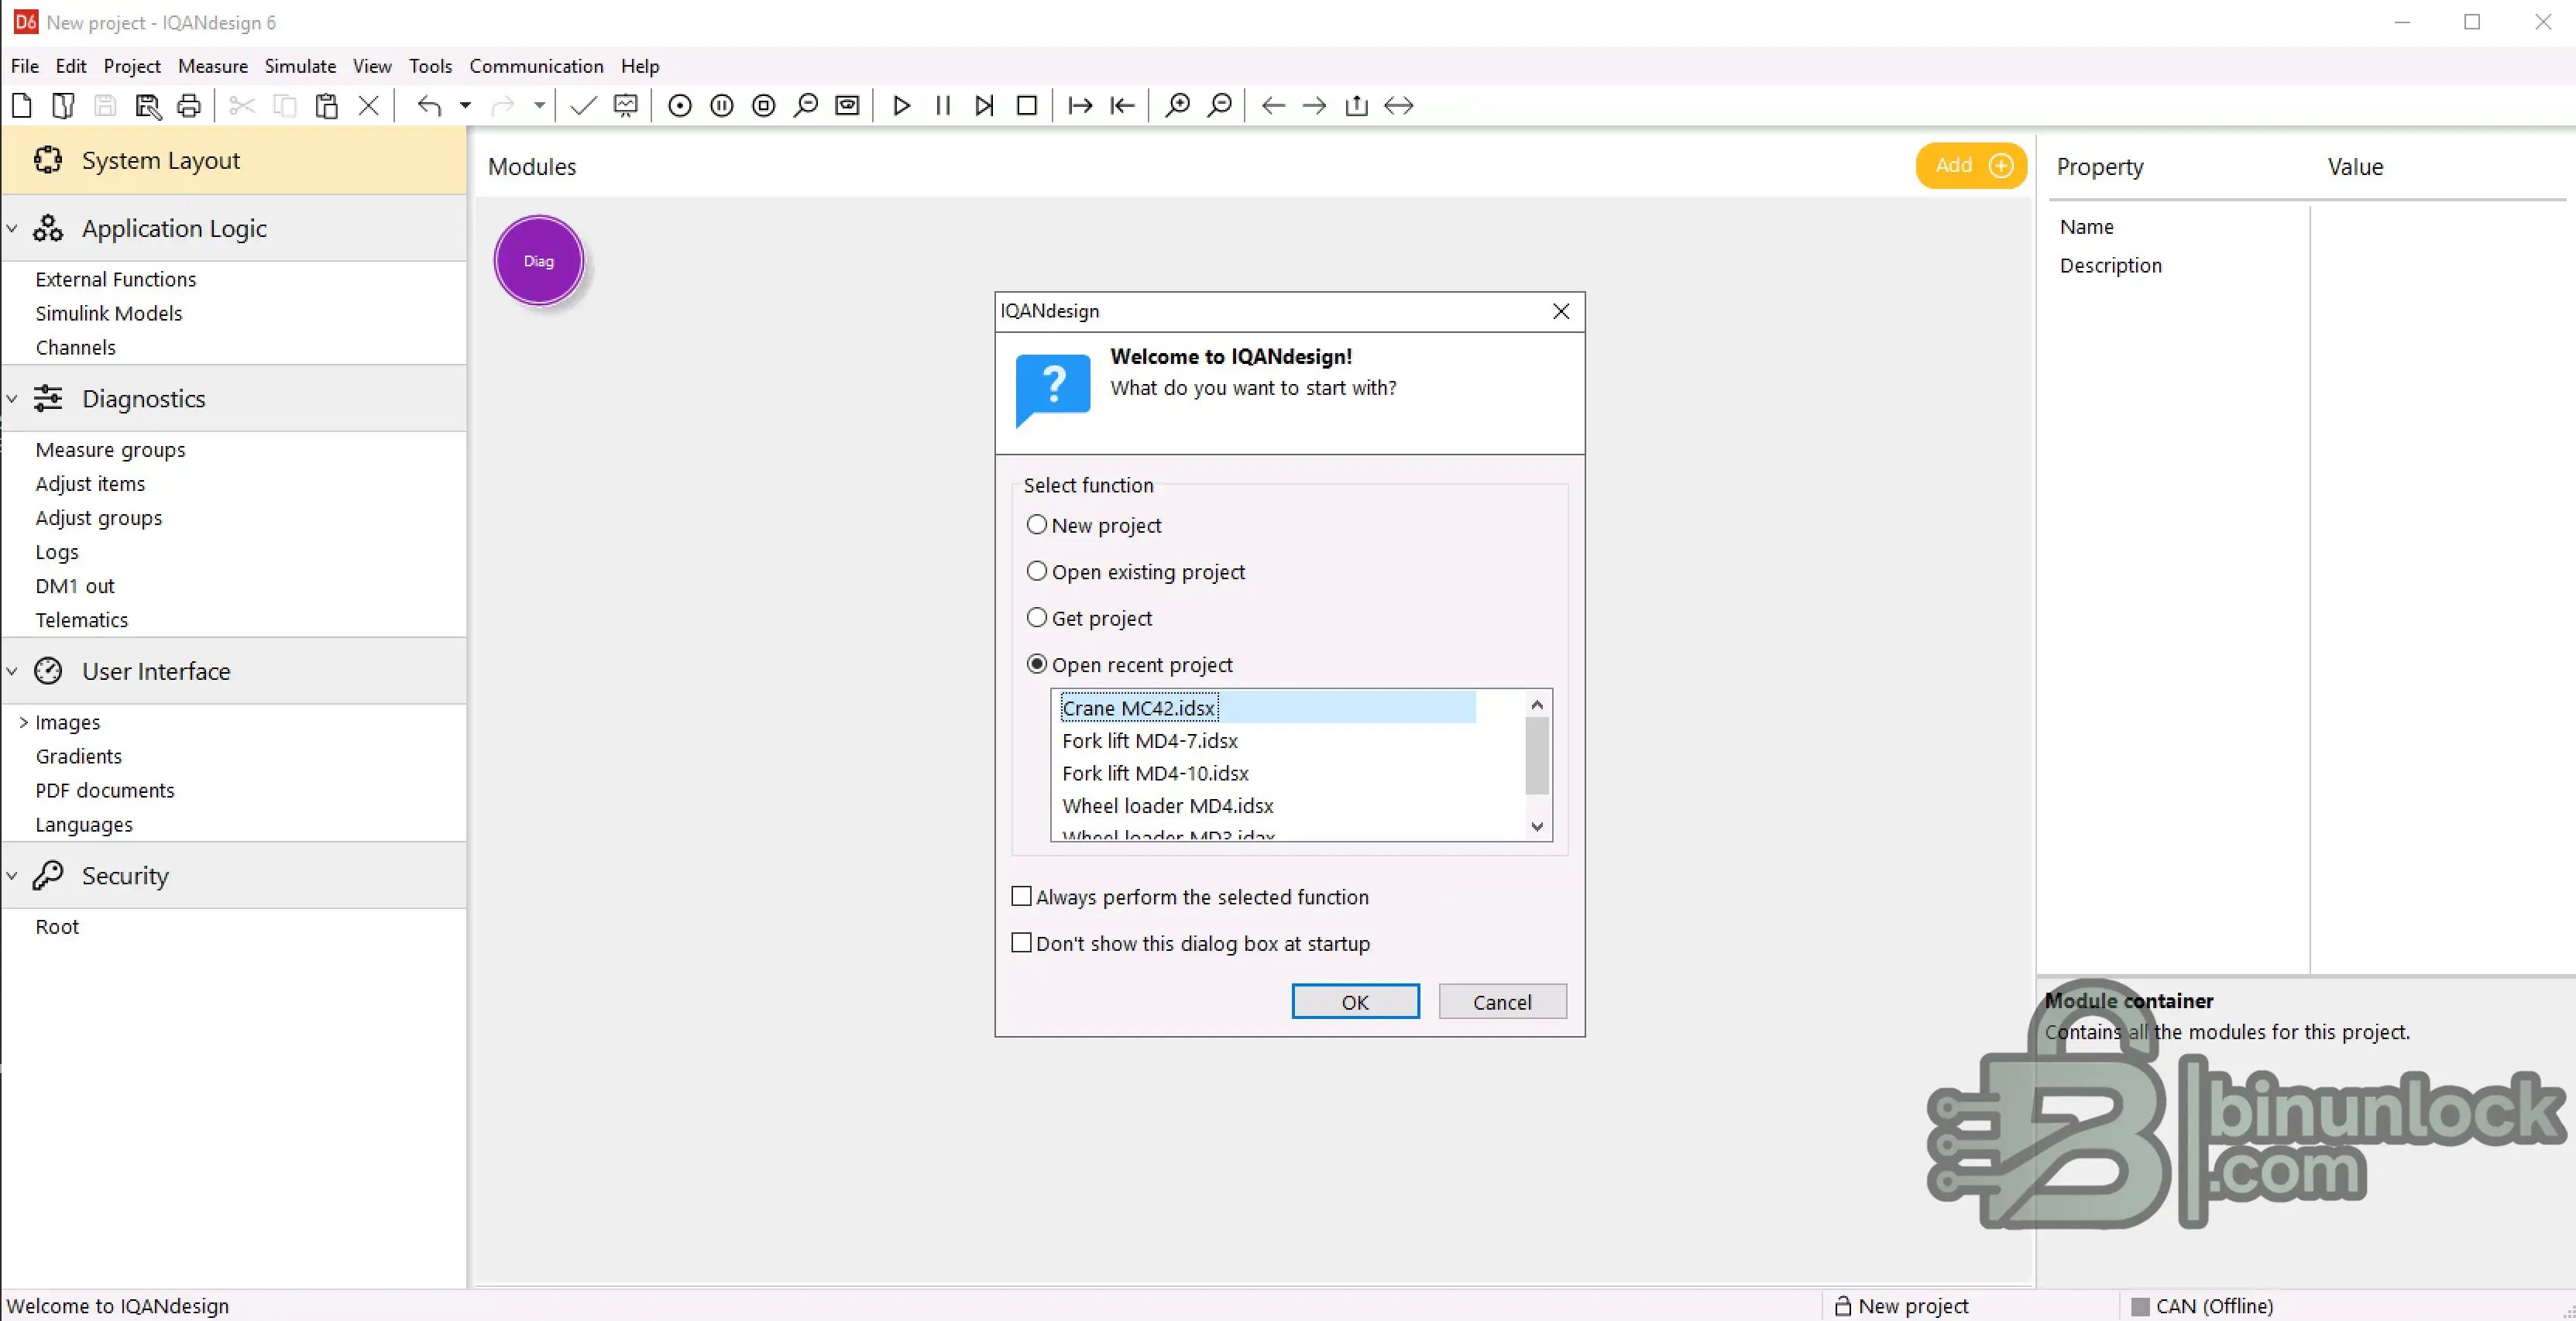Click the checkmark Check project icon
Screen dimensions: 2576x1321
[583, 105]
